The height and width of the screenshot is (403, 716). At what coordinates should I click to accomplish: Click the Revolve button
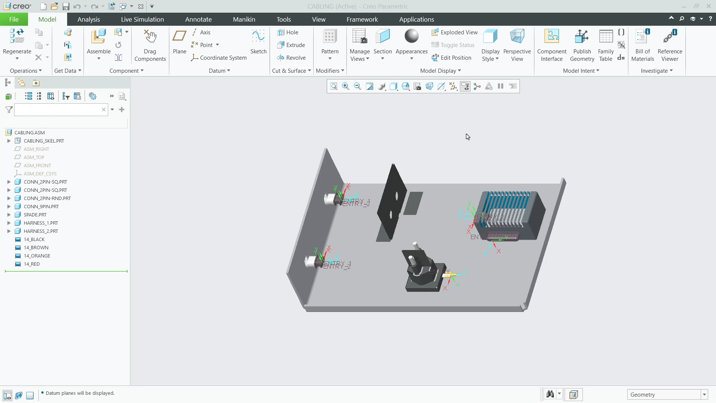pyautogui.click(x=291, y=58)
